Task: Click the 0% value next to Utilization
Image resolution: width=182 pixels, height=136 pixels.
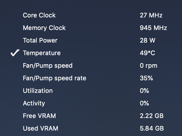Action: (144, 91)
